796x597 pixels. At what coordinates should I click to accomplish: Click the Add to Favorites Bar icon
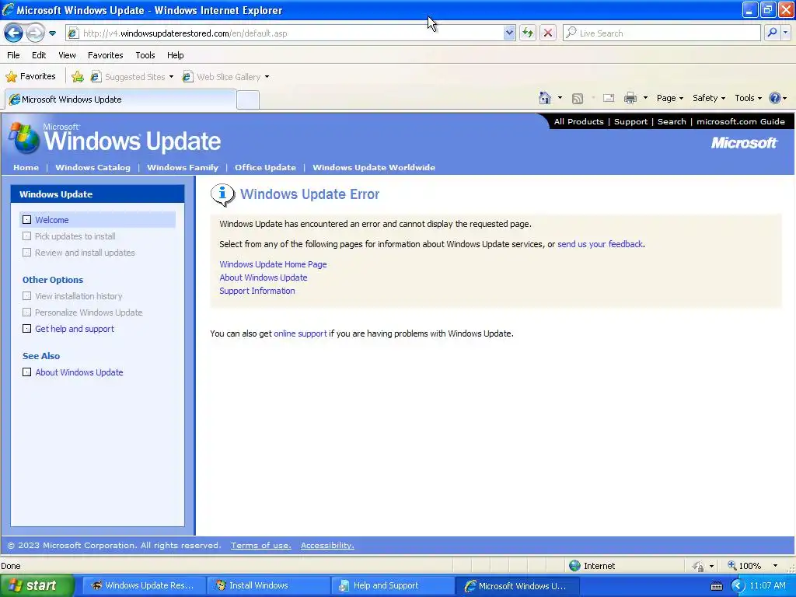(78, 77)
